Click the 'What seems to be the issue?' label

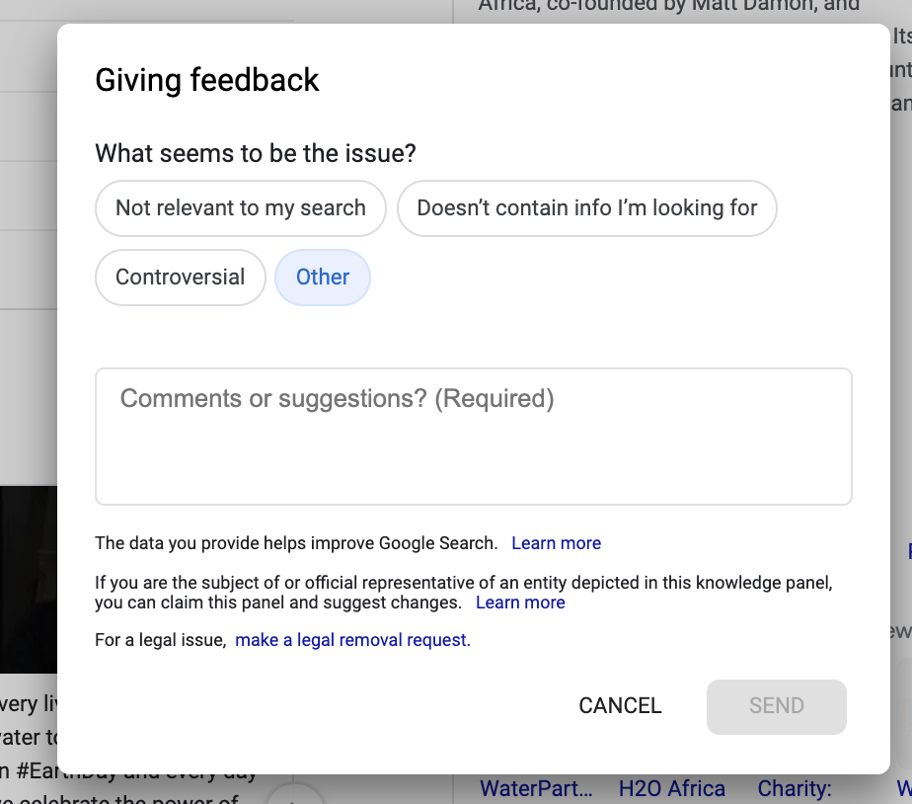coord(256,154)
